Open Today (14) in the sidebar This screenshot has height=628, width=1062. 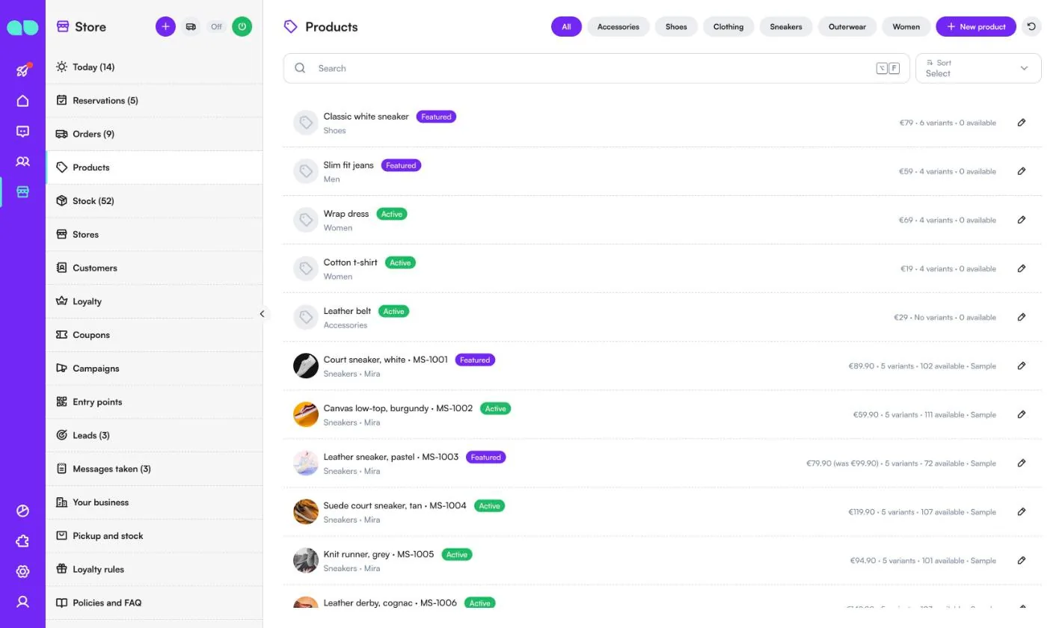[154, 67]
